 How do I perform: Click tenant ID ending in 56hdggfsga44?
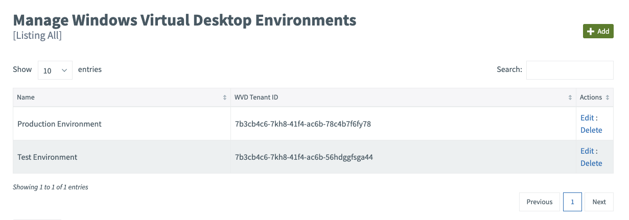coord(304,157)
